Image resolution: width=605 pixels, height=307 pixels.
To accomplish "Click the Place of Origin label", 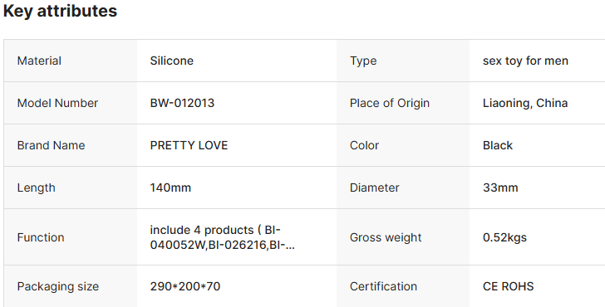I will (390, 103).
